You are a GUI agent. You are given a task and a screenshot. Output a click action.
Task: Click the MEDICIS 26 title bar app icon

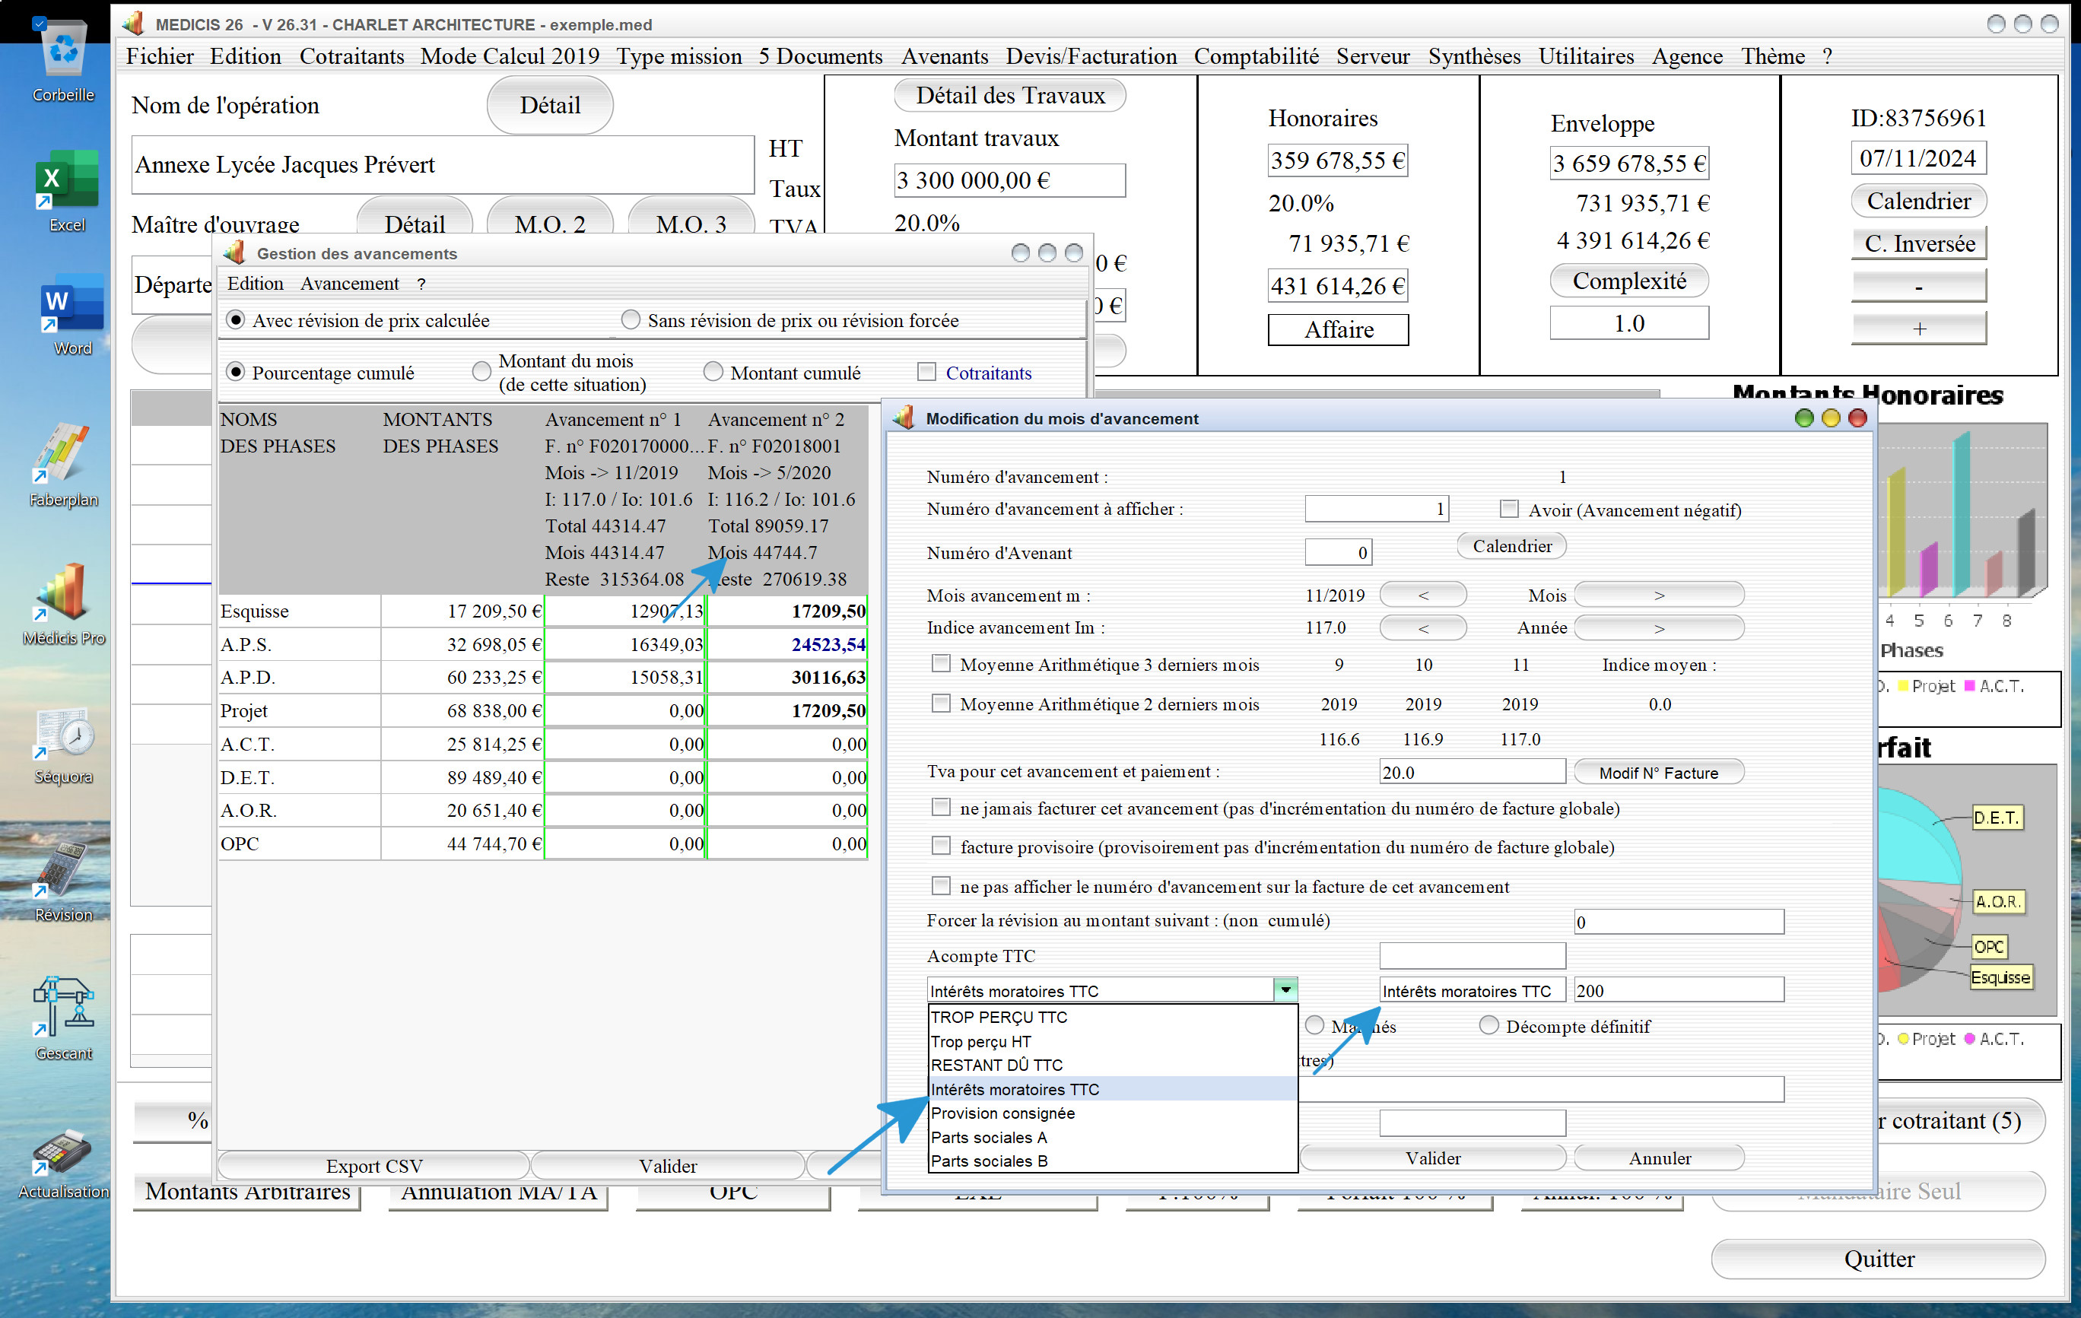click(x=132, y=24)
